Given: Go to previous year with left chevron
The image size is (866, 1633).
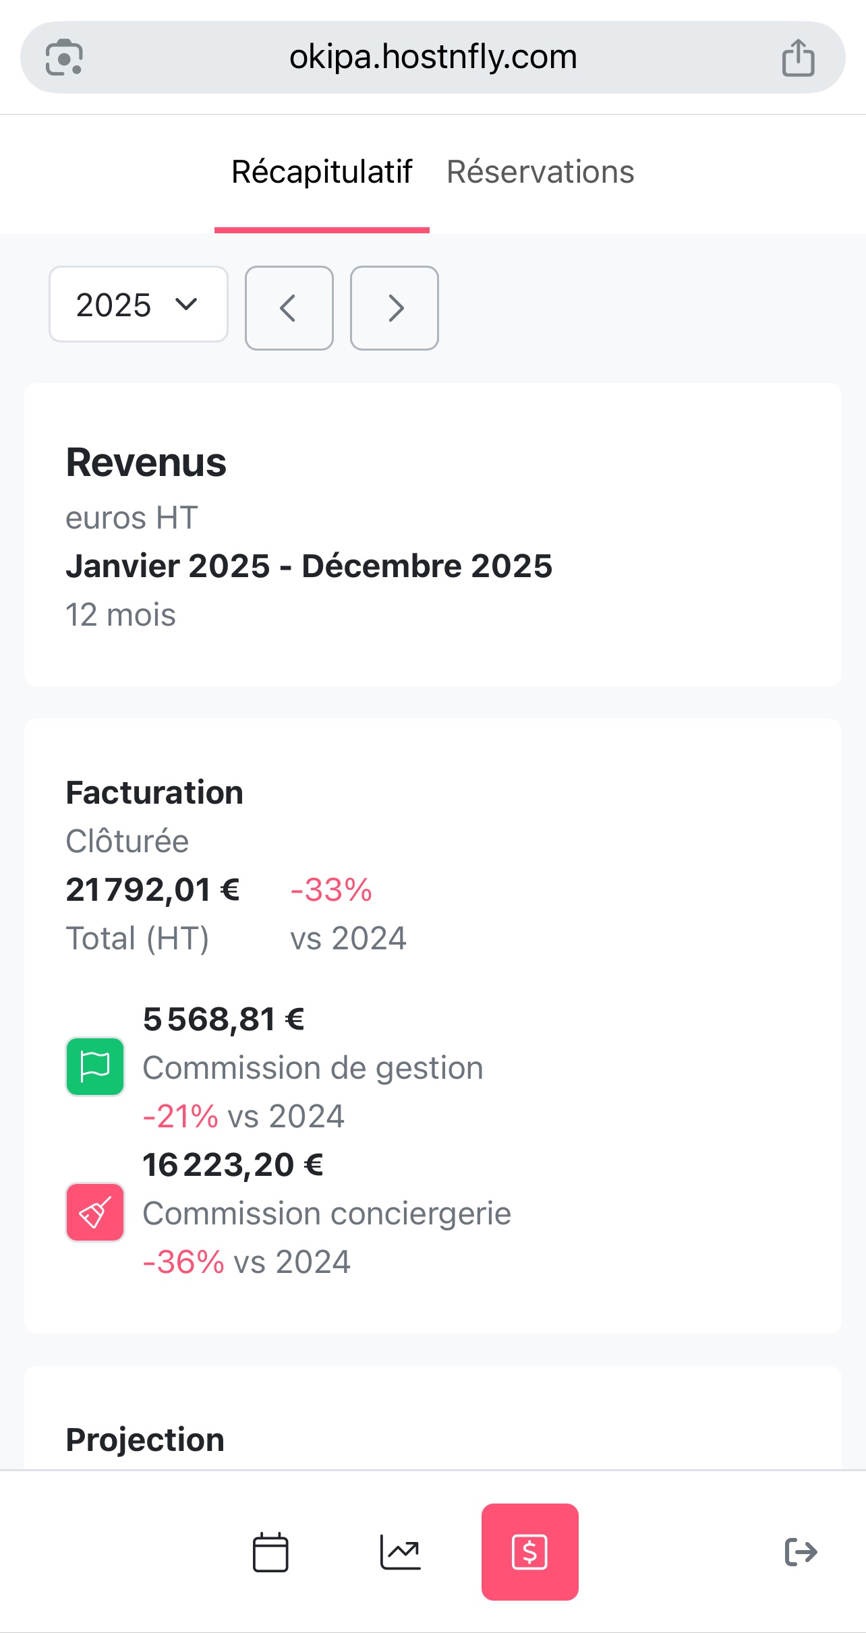Looking at the screenshot, I should tap(289, 308).
